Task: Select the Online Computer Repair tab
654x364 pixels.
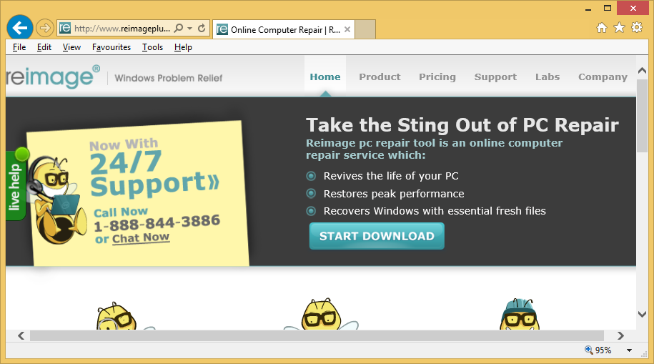Action: tap(284, 29)
